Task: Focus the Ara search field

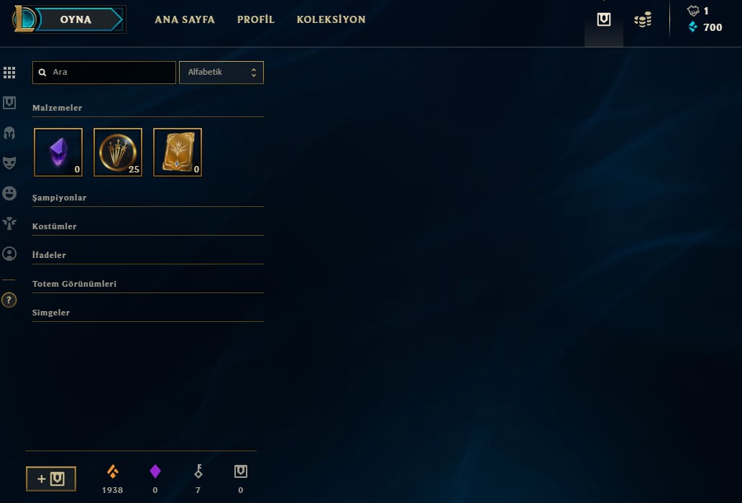Action: coord(104,73)
